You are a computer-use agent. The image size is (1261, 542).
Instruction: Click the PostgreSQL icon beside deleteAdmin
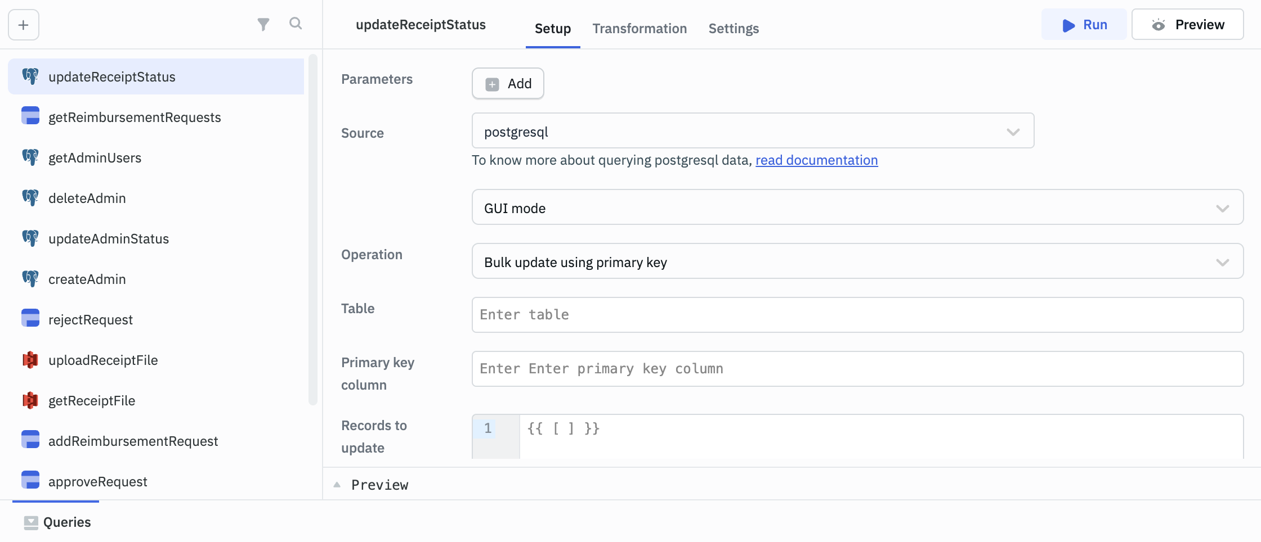click(30, 198)
